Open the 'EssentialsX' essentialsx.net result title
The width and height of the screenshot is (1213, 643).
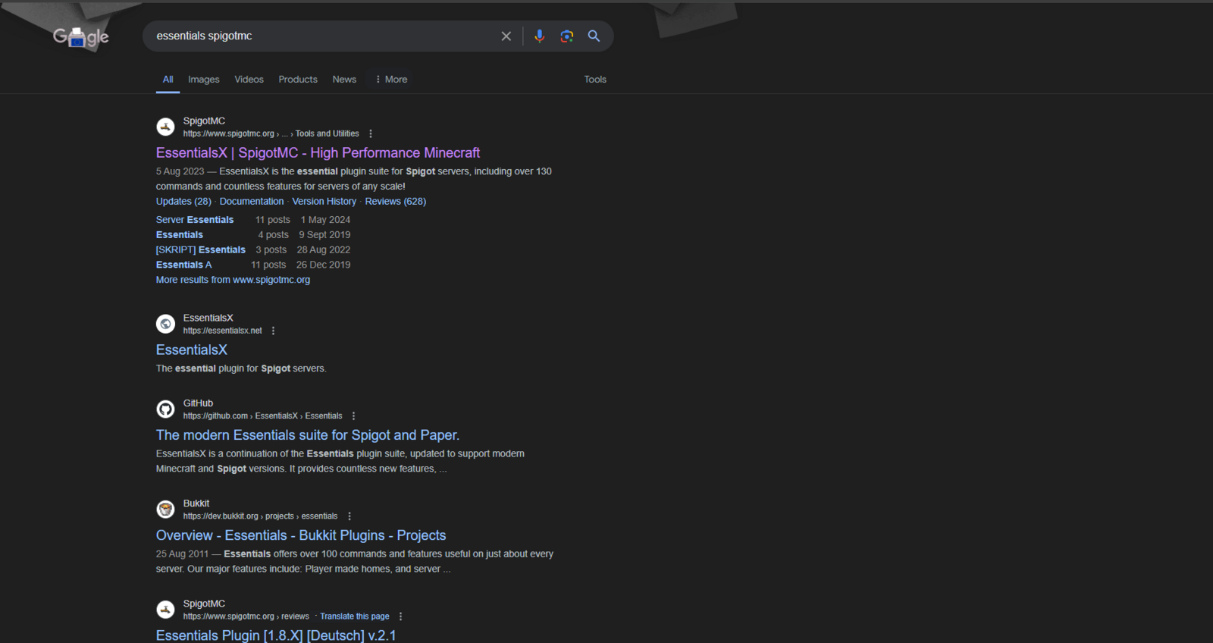[192, 350]
